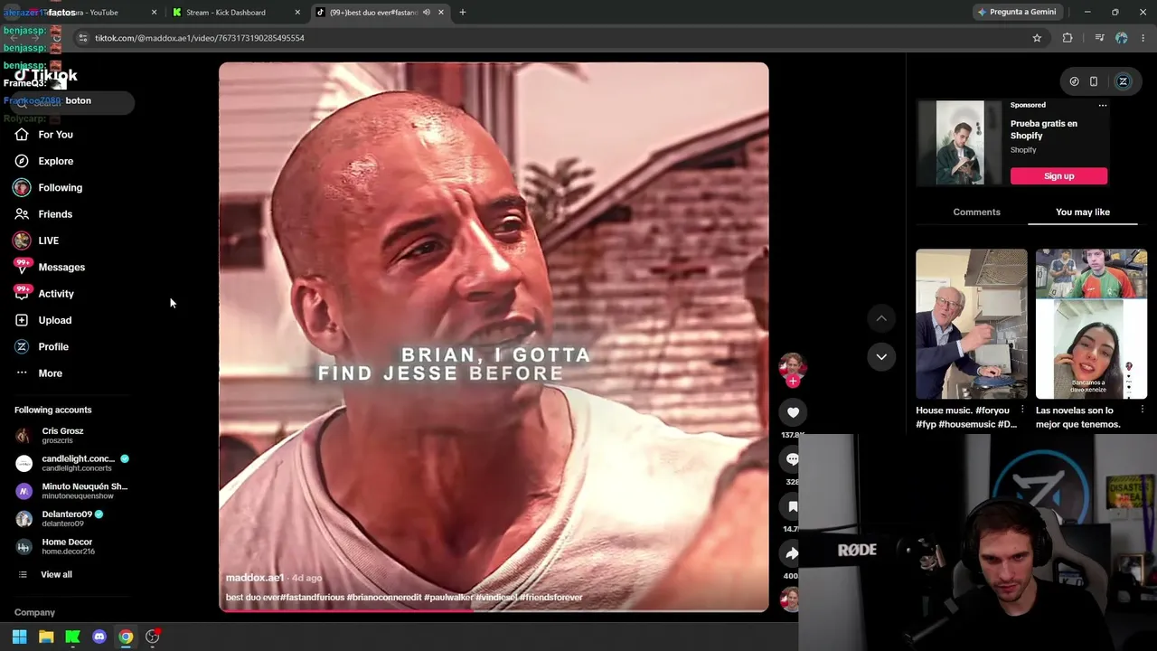Open Minuto Neuquén Show account
Screen dimensions: 1157x651
pyautogui.click(x=71, y=491)
